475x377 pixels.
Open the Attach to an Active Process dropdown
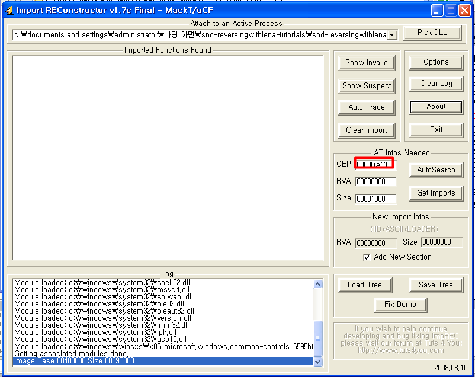click(391, 35)
